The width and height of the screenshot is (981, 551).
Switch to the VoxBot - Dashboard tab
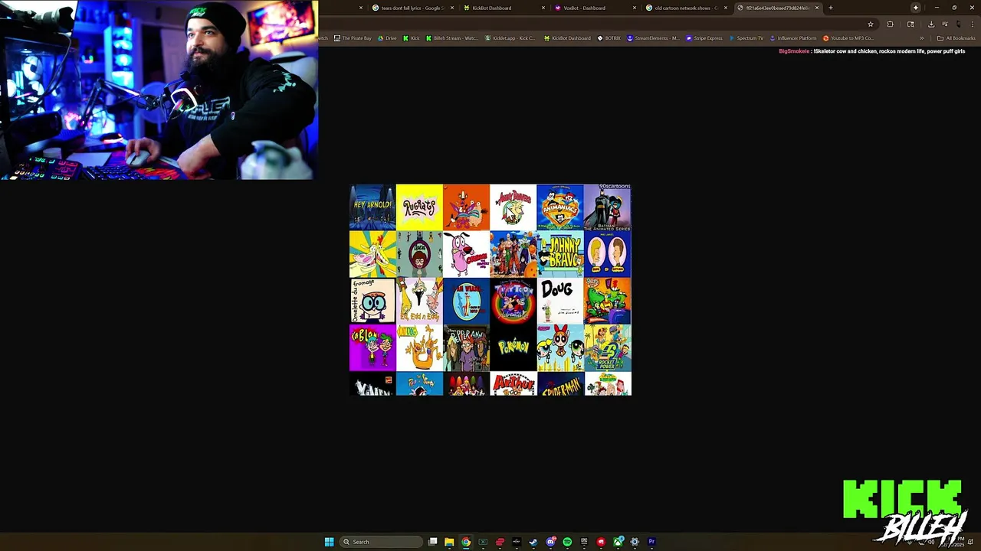coord(595,8)
